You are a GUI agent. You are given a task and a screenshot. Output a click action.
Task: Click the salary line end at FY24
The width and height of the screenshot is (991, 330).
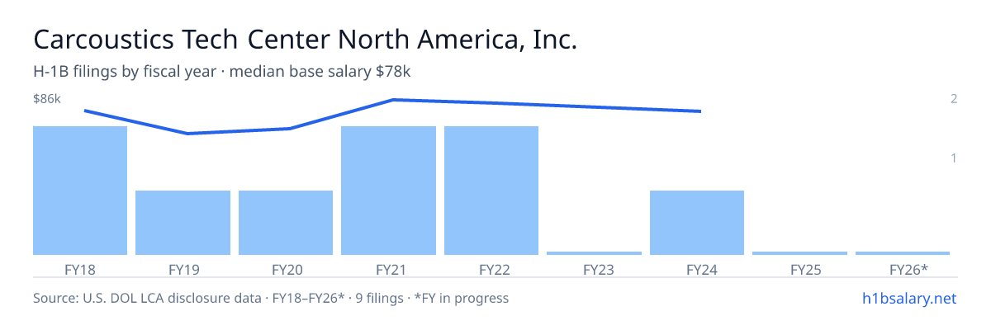click(700, 111)
